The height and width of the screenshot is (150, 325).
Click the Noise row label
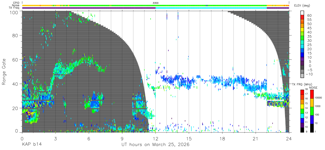(x=16, y=5)
